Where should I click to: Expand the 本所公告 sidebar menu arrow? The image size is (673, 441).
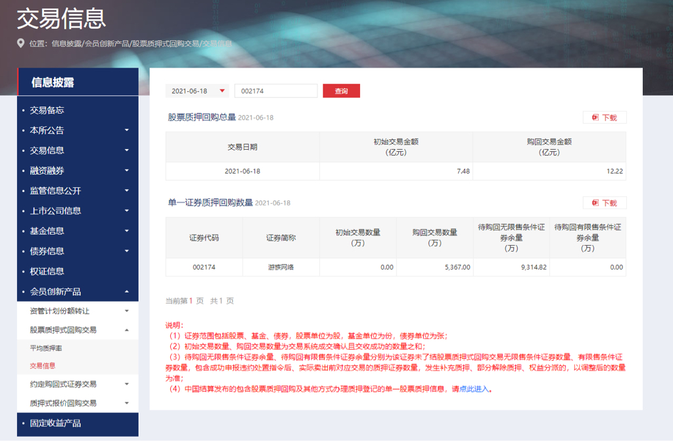[127, 130]
